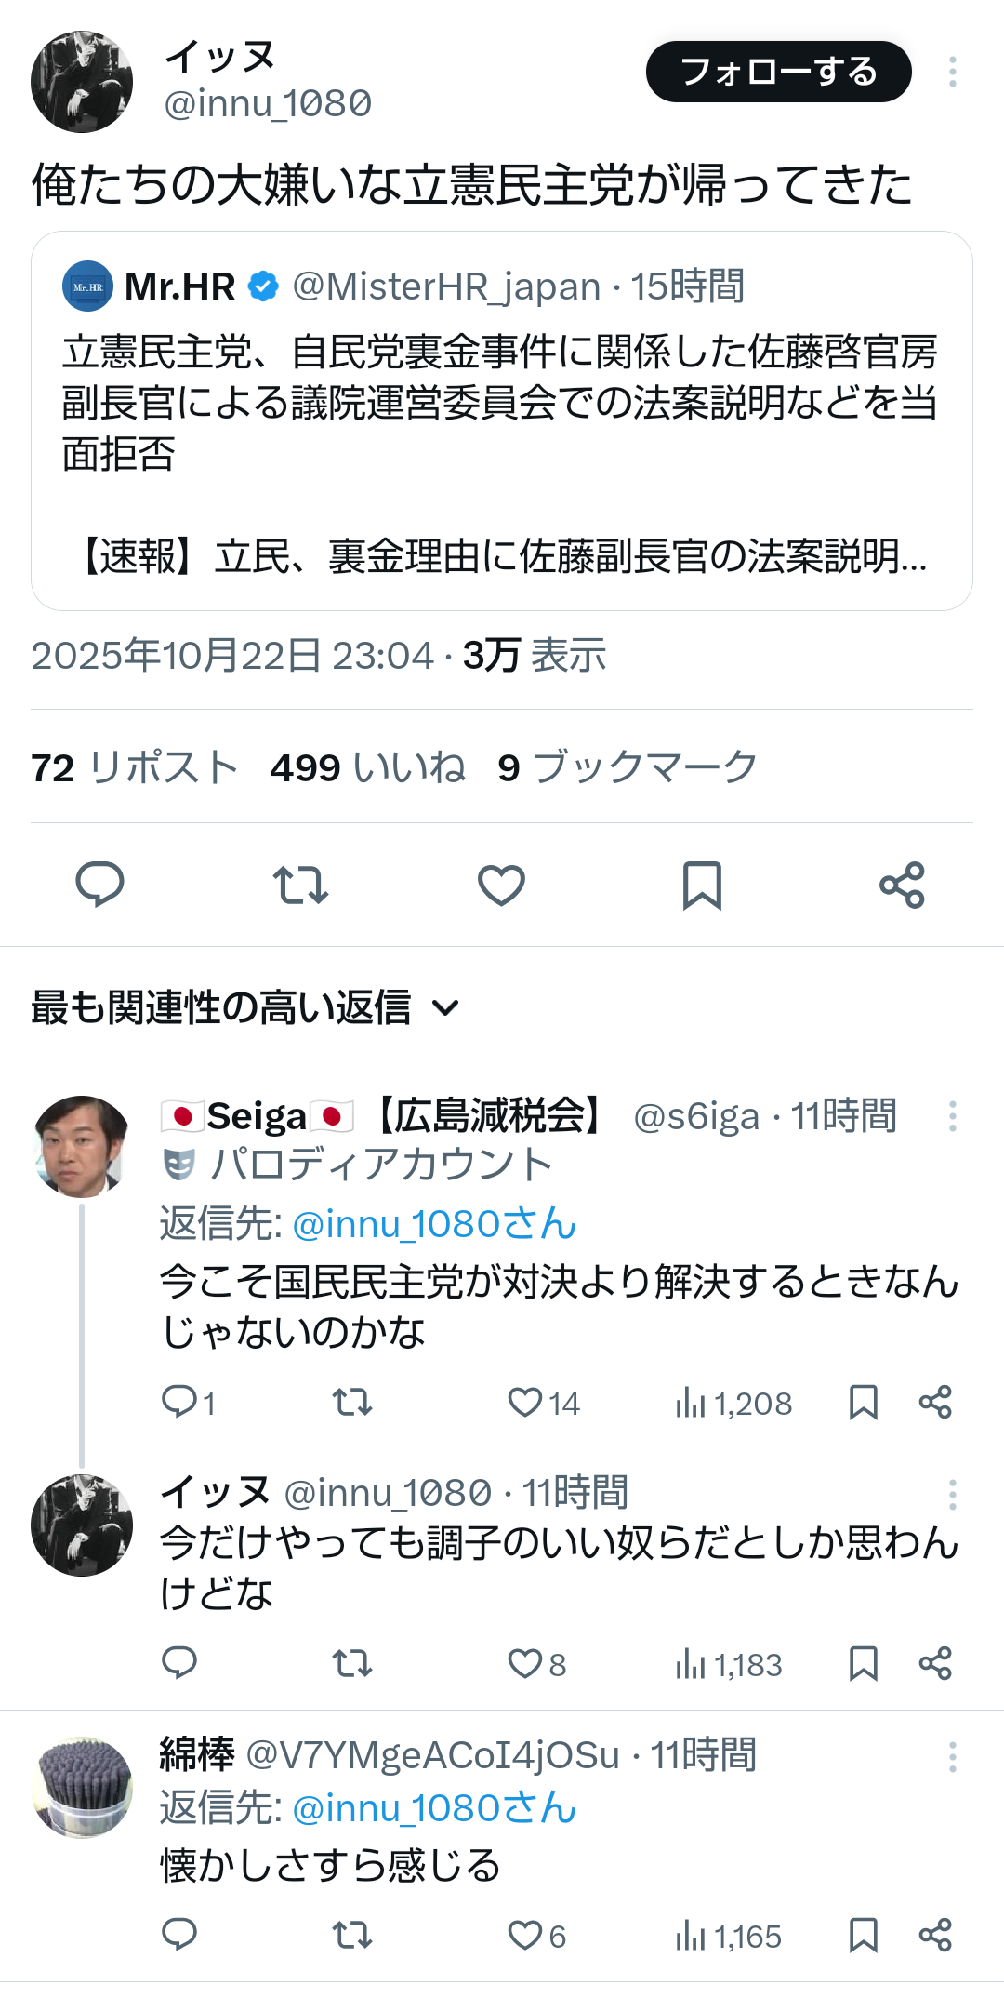The width and height of the screenshot is (1004, 1998).
Task: Like Seiga's reply with 14 likes
Action: tap(525, 1402)
